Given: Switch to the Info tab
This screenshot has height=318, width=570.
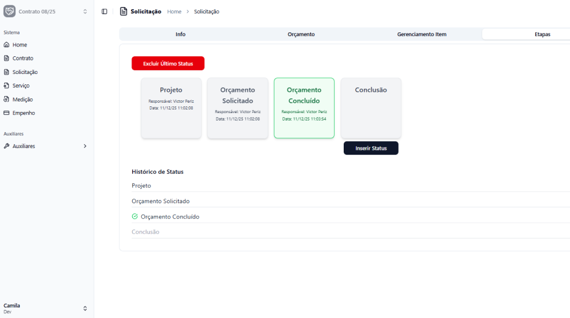Looking at the screenshot, I should [180, 34].
